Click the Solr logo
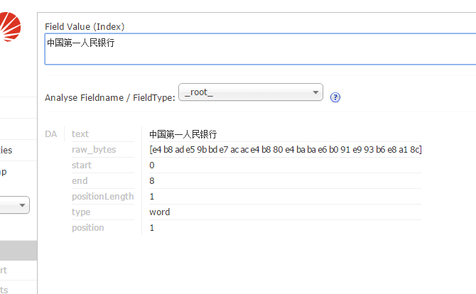 click(x=10, y=27)
